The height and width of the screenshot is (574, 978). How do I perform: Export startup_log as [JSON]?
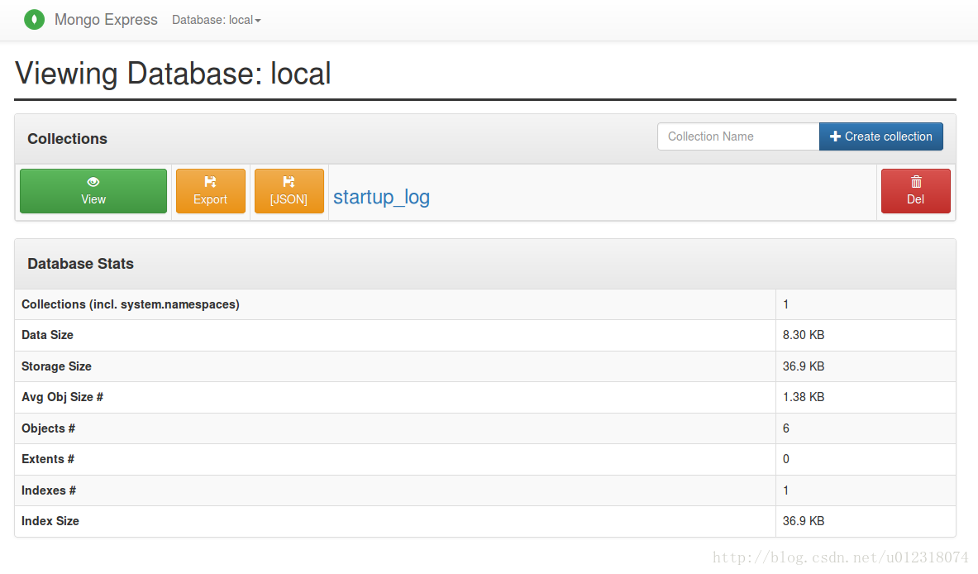[x=289, y=191]
